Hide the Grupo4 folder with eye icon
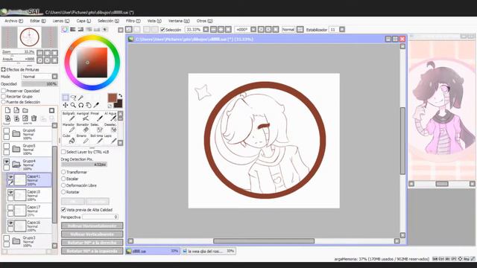This screenshot has width=477, height=268. coord(7,162)
